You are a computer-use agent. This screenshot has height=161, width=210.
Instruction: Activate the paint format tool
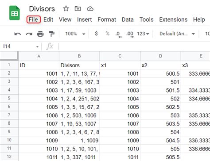click(51, 34)
